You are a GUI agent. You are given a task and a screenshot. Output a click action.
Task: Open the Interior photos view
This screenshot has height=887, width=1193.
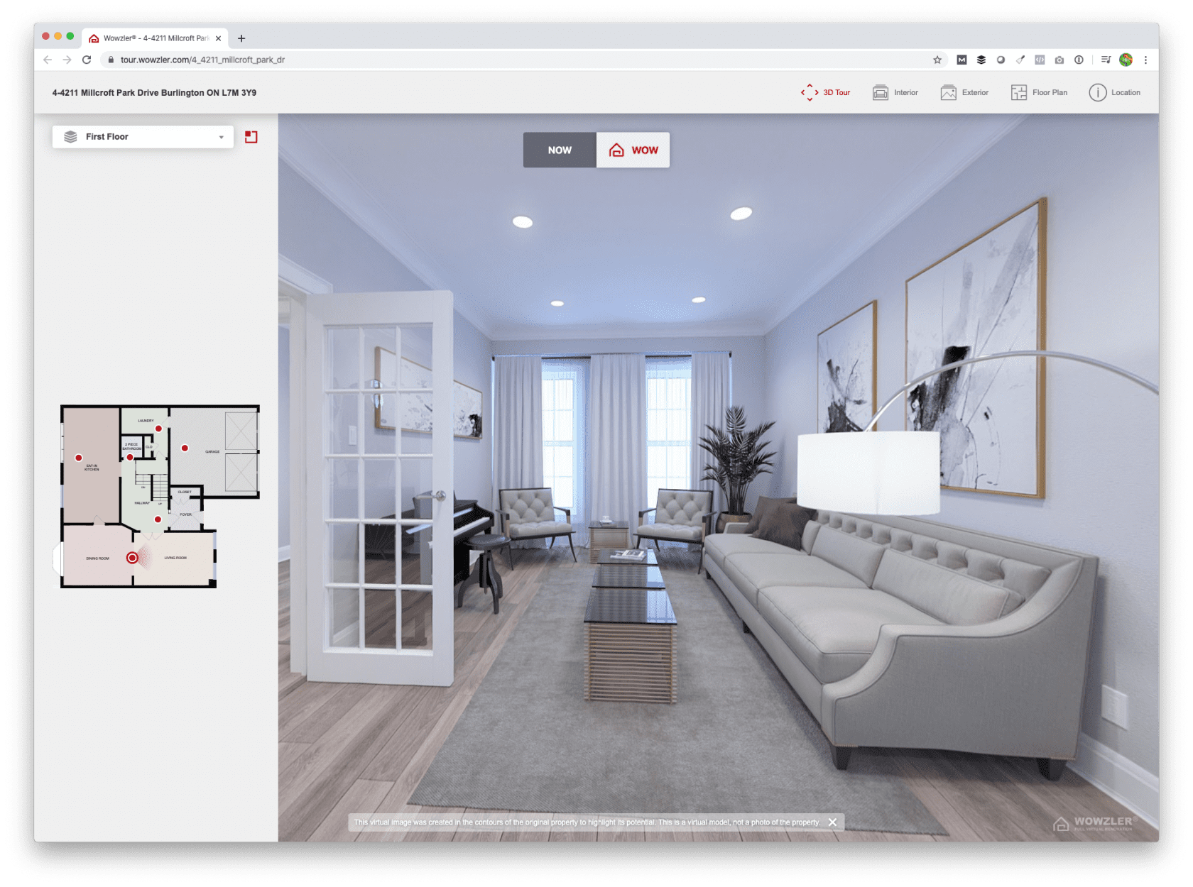[x=895, y=92]
